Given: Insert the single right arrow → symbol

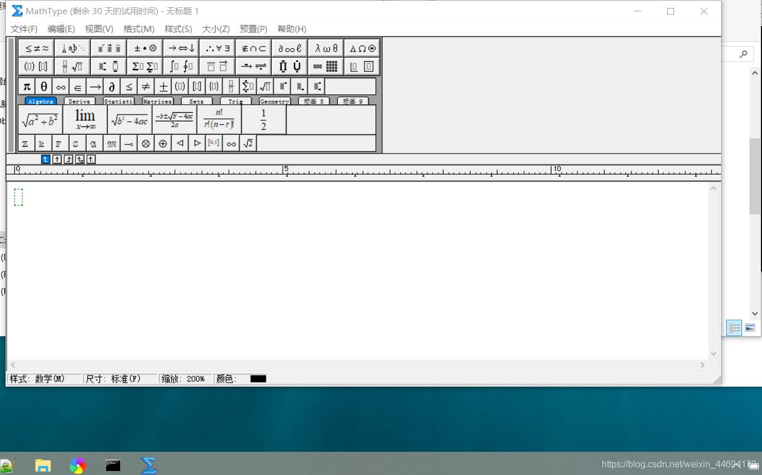Looking at the screenshot, I should pyautogui.click(x=95, y=87).
